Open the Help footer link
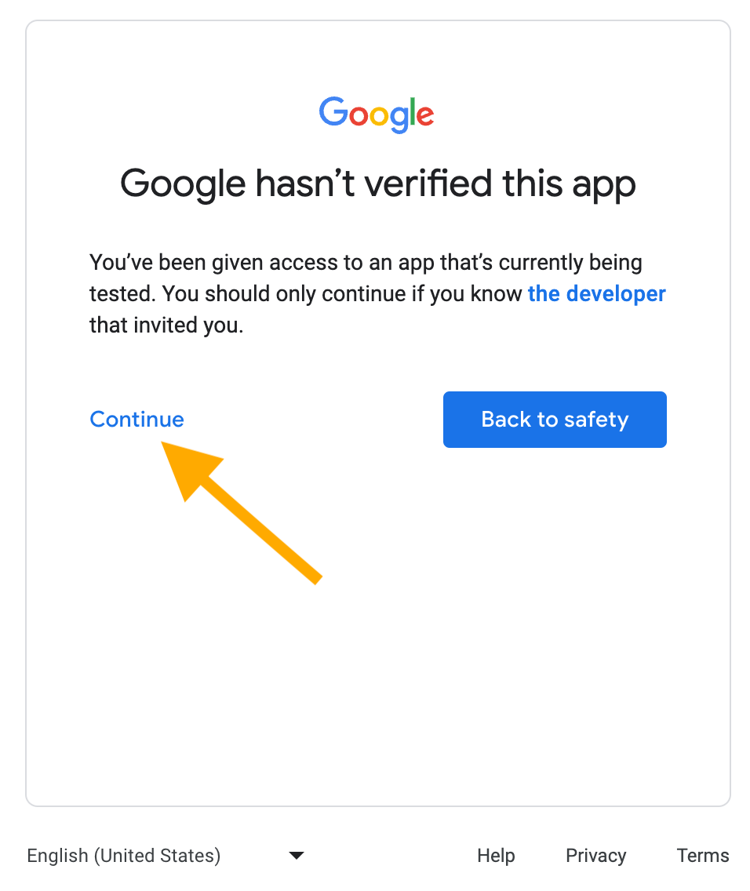Image resolution: width=750 pixels, height=891 pixels. [x=496, y=855]
